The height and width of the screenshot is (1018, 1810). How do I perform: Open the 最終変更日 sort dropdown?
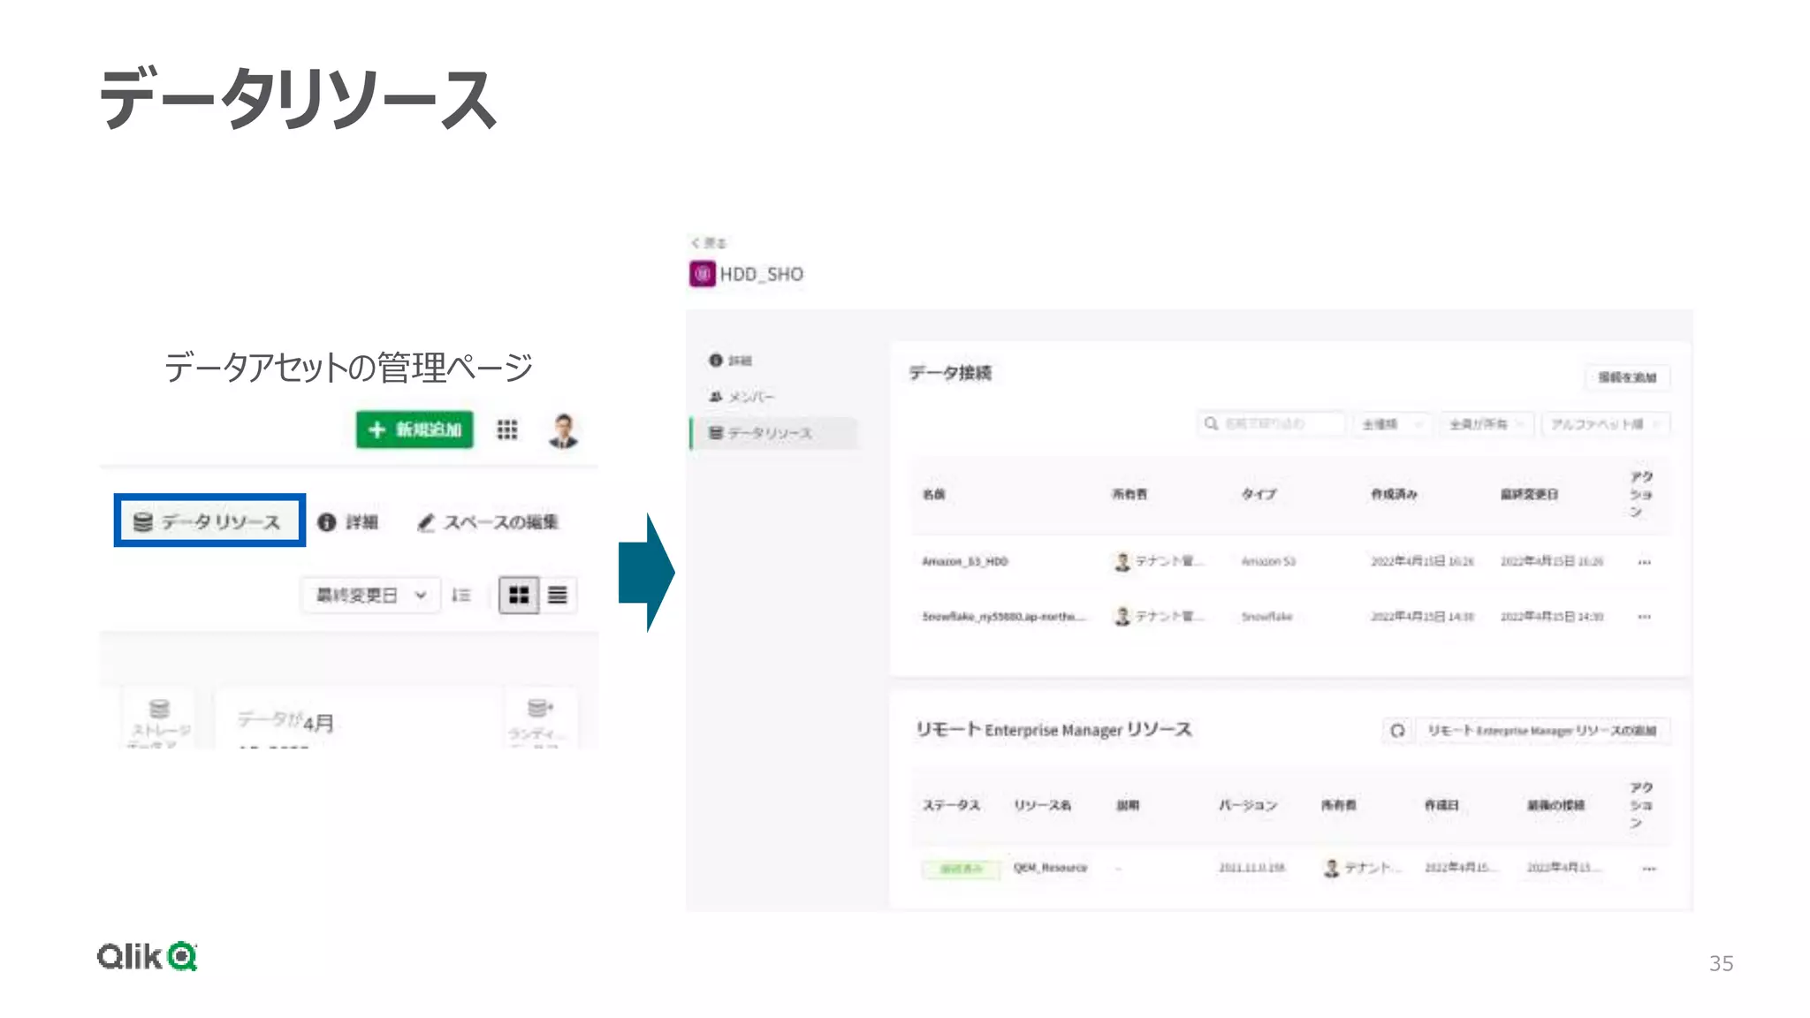point(370,595)
